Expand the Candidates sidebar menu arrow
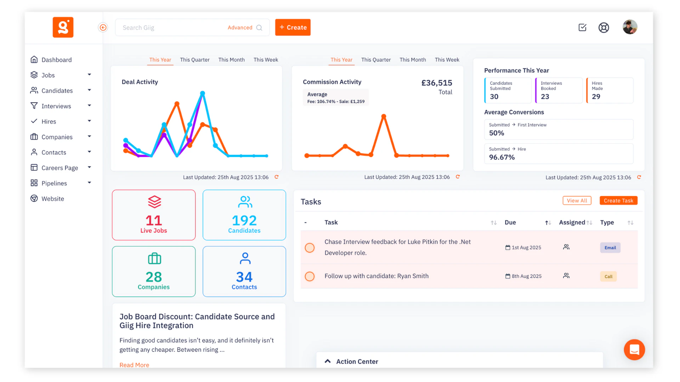The height and width of the screenshot is (382, 680). coord(89,90)
